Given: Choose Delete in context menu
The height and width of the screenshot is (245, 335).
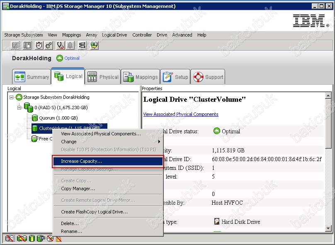Looking at the screenshot, I should [108, 223].
